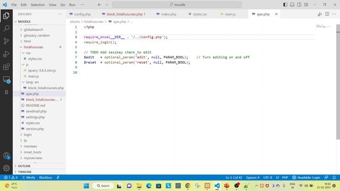
Task: Click the split editor right icon
Action: pyautogui.click(x=327, y=14)
